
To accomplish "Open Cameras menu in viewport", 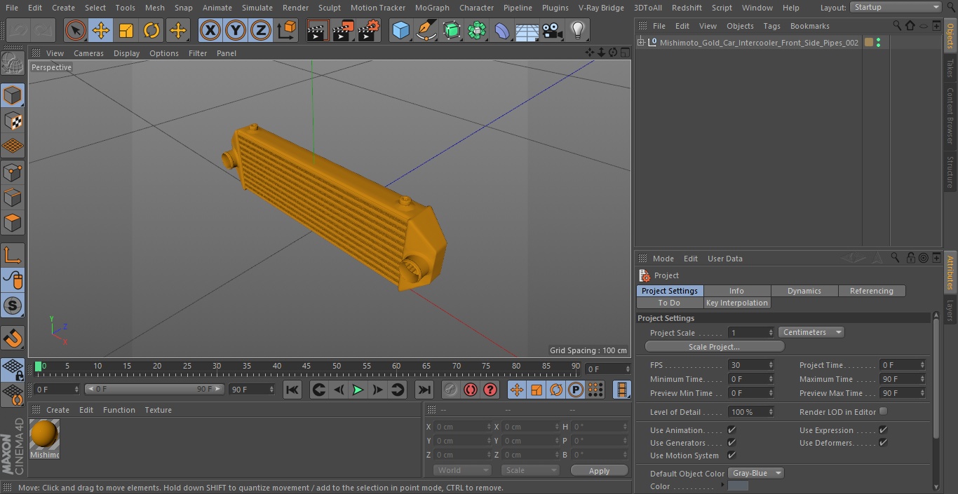I will coord(88,53).
